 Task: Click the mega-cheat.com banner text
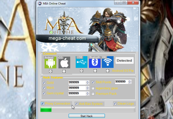tap(67, 38)
